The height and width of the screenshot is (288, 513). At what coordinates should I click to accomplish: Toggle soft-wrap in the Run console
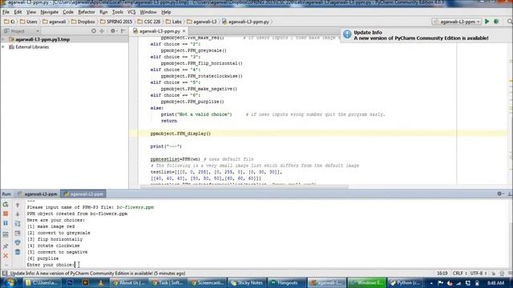18,224
